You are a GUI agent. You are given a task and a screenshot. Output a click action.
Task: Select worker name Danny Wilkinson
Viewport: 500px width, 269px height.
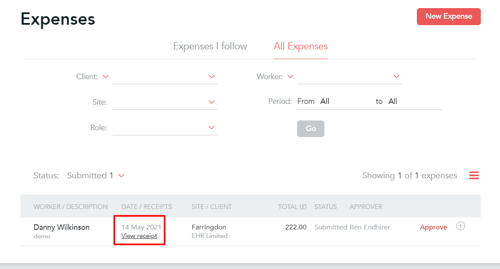point(61,227)
